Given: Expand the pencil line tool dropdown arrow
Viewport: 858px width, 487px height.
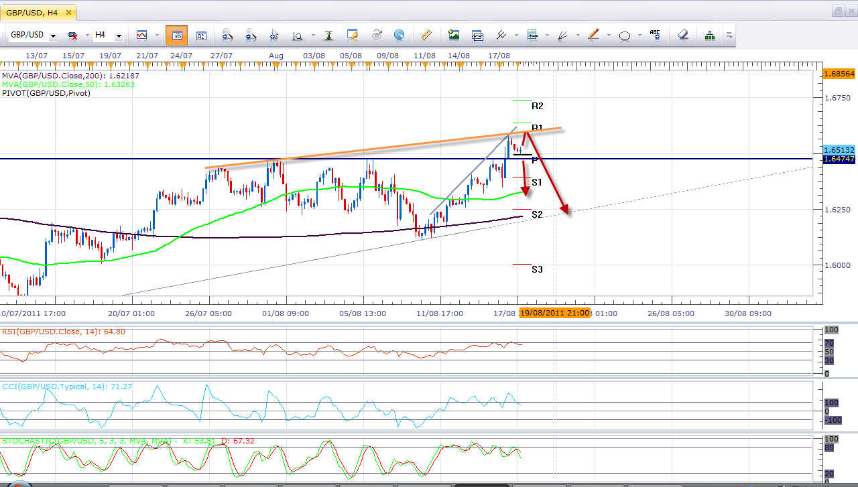Looking at the screenshot, I should pyautogui.click(x=607, y=35).
